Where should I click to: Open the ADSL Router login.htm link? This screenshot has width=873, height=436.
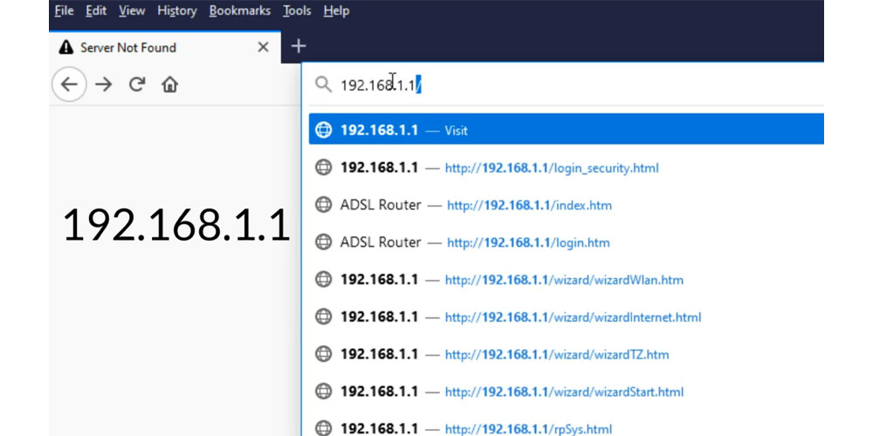click(528, 242)
